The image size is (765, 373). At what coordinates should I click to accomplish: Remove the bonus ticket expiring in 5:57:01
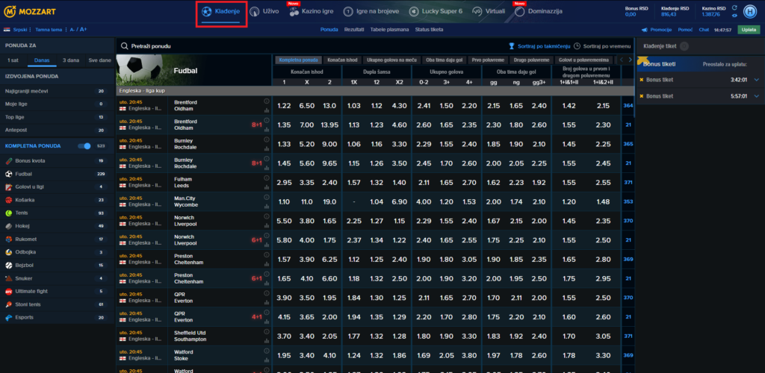click(x=642, y=96)
